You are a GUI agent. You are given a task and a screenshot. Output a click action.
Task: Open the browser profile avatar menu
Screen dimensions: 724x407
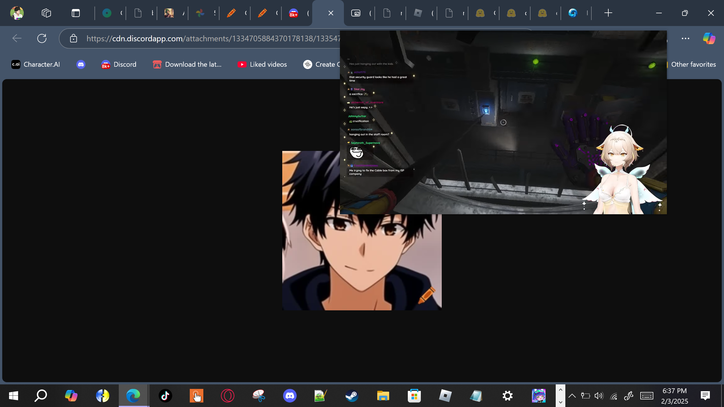[17, 13]
